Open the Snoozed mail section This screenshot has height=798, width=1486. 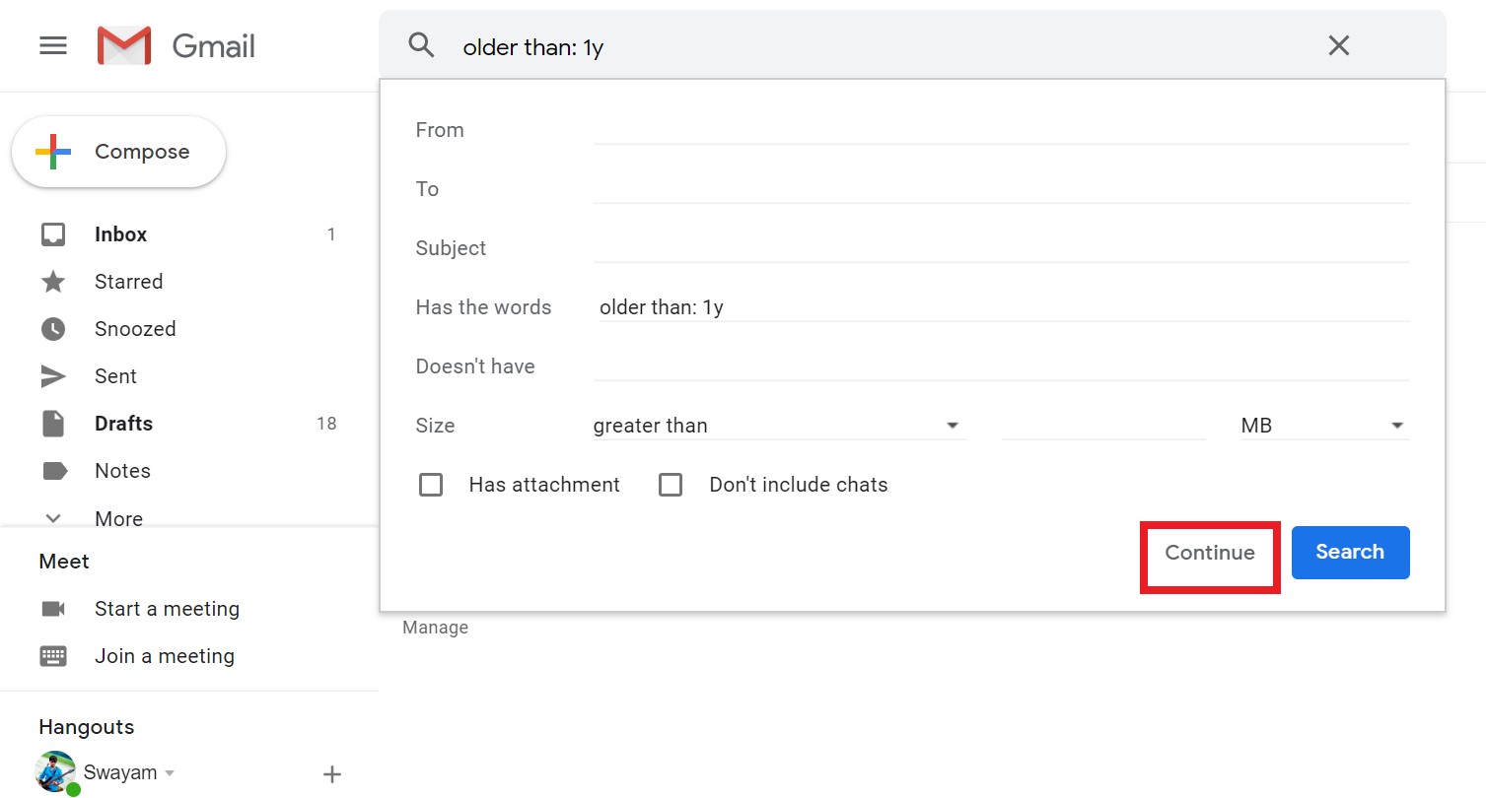tap(134, 328)
